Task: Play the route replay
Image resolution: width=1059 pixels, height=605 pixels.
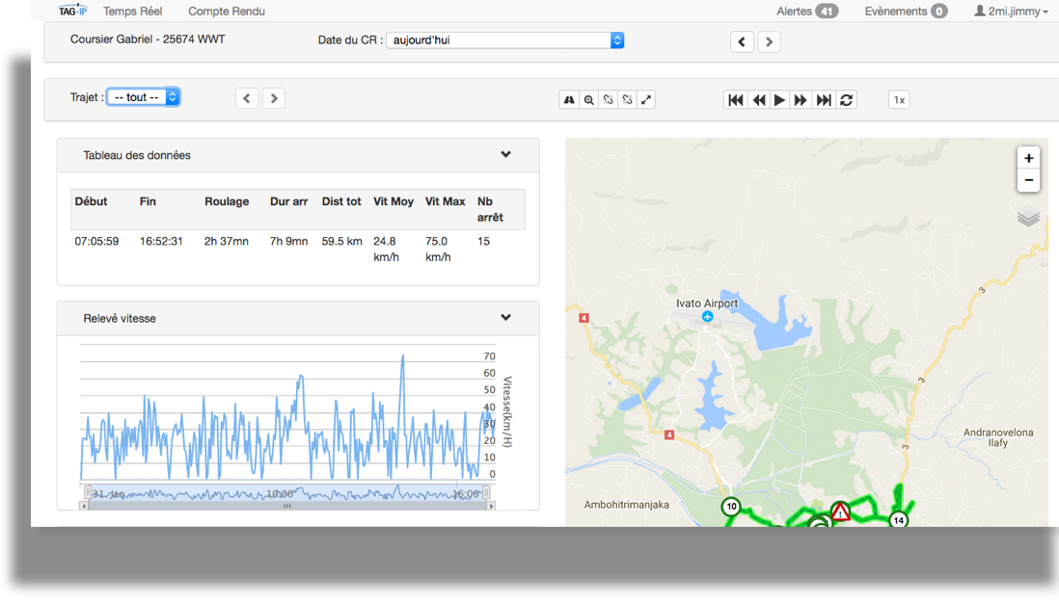Action: pyautogui.click(x=779, y=100)
